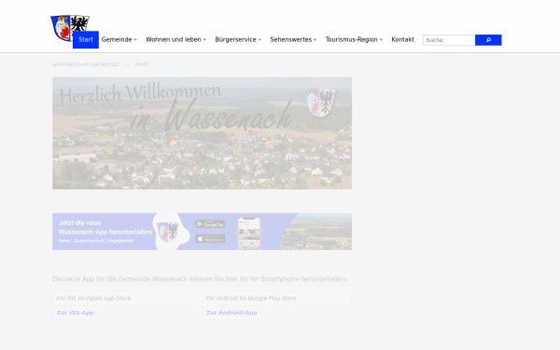Click 'Für Android im Google Play-Store' cell
This screenshot has height=350, width=560.
coord(277,299)
